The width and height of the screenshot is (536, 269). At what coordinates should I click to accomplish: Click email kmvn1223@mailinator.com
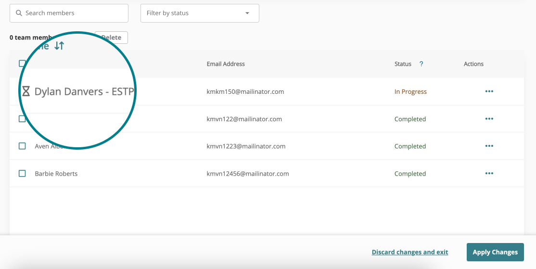coord(246,146)
